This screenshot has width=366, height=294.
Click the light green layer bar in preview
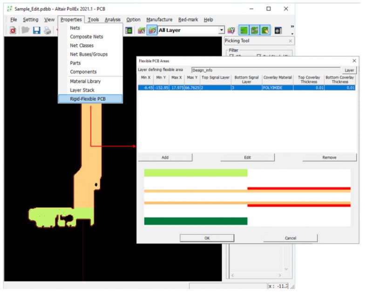click(x=196, y=173)
